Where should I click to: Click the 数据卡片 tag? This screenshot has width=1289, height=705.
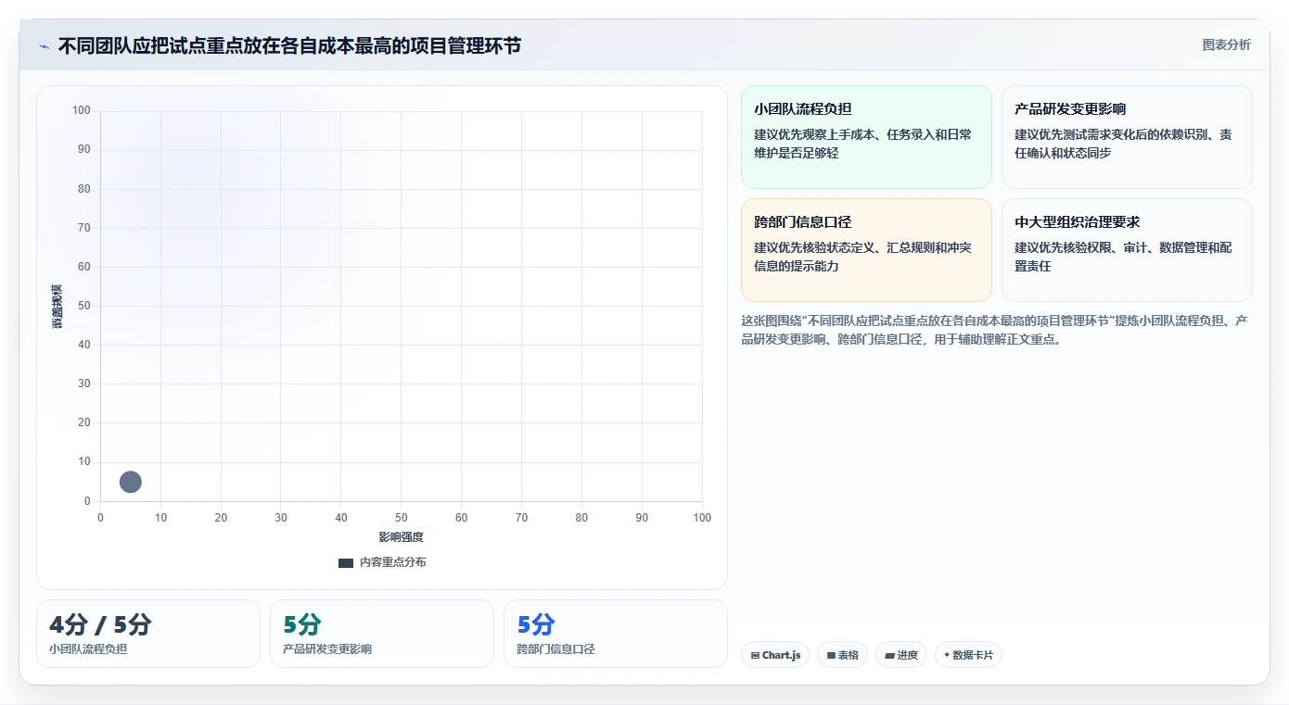tap(968, 655)
